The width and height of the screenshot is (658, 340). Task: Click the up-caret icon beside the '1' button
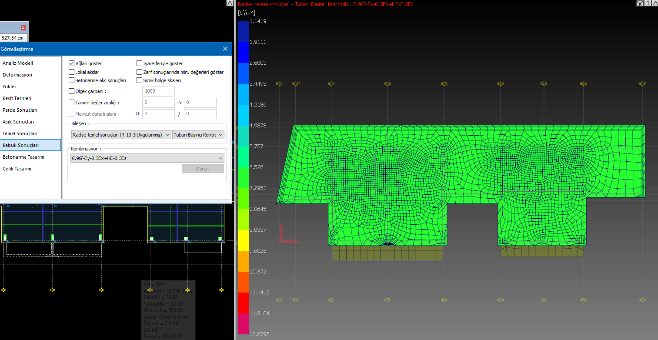(655, 3)
